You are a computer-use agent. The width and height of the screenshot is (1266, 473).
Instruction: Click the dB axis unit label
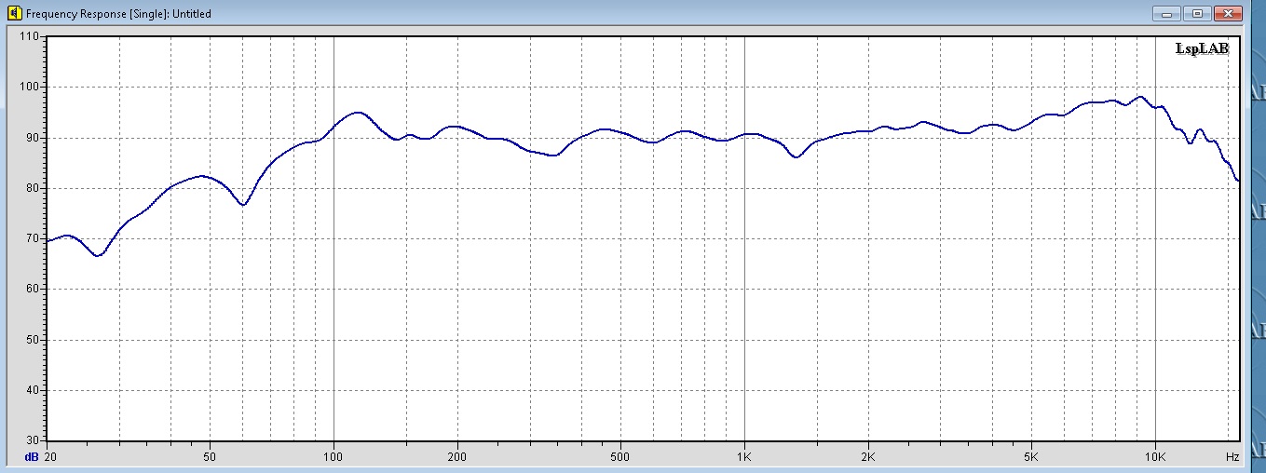32,457
